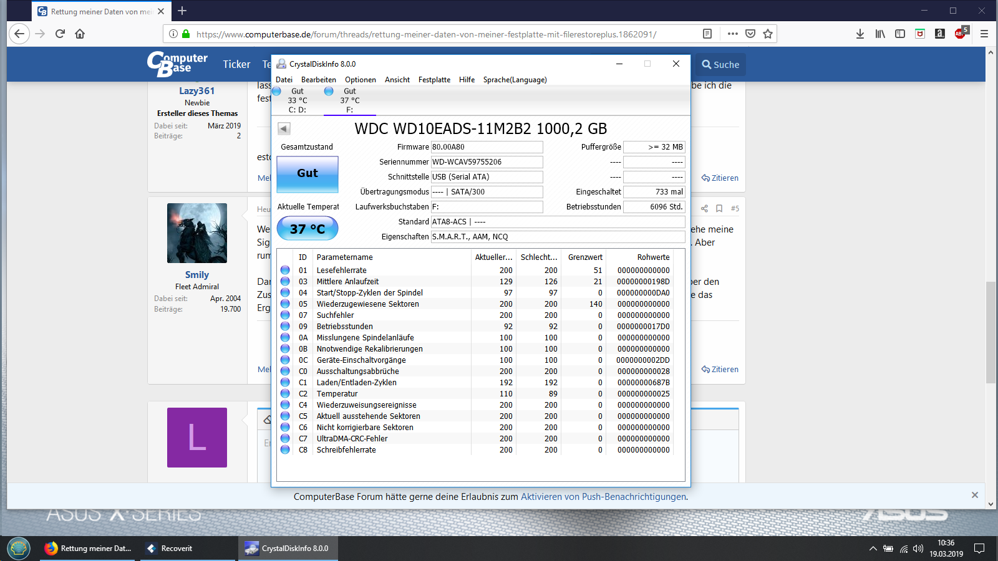Open Firefox downloads arrow icon
Image resolution: width=998 pixels, height=561 pixels.
(860, 34)
